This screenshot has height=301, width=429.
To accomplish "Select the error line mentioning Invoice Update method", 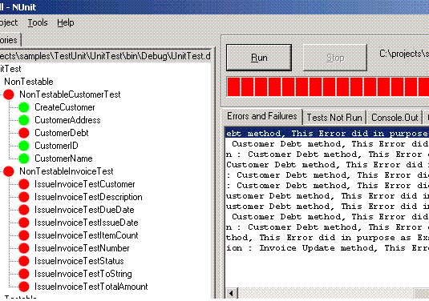I will [327, 248].
